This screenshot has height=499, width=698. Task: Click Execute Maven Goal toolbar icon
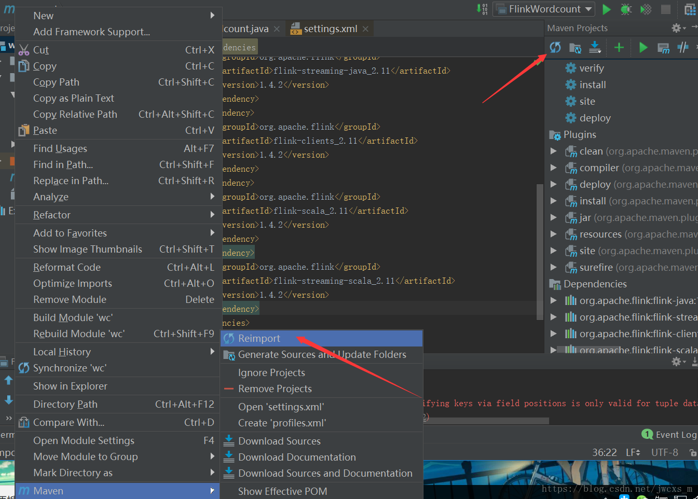(x=663, y=48)
